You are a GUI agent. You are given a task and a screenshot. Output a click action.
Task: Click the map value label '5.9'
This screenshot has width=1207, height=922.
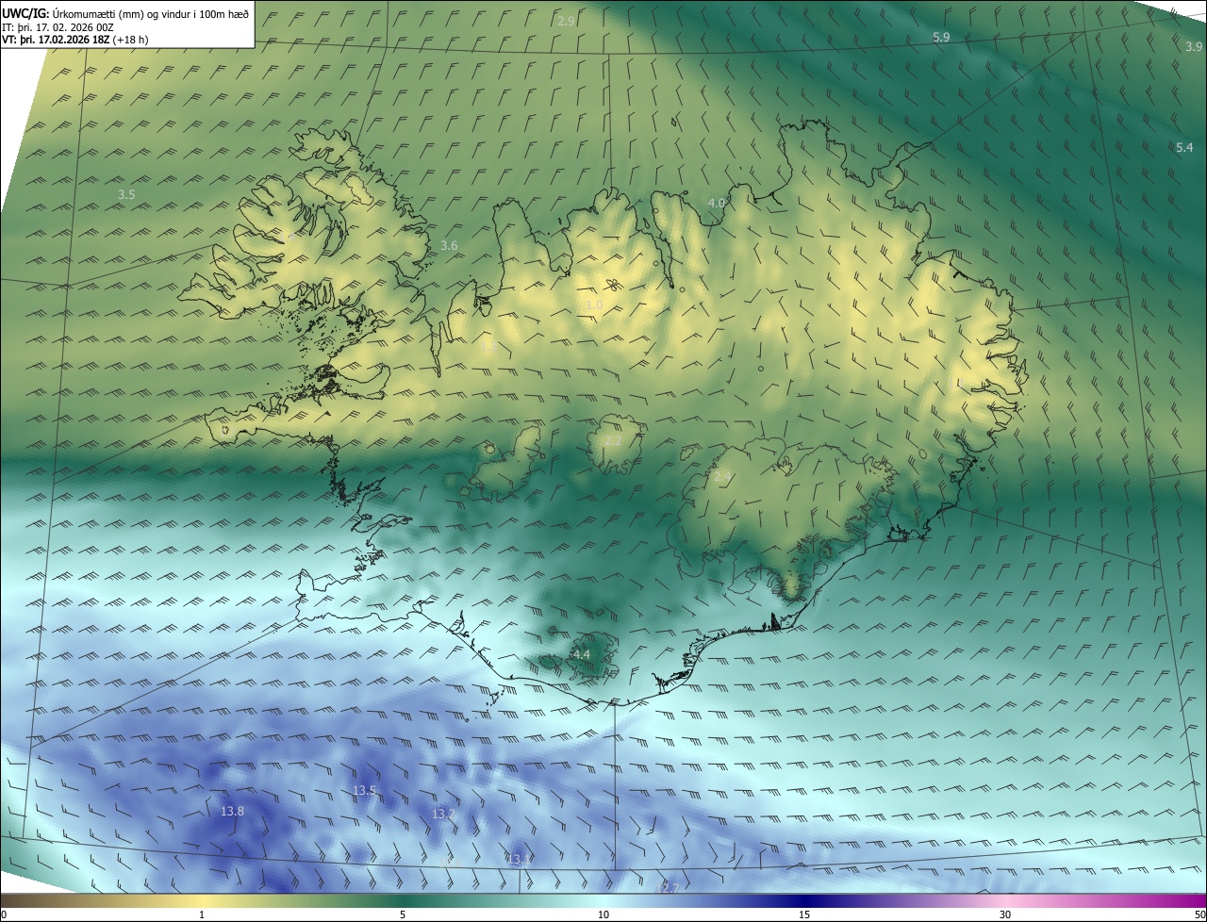point(941,37)
